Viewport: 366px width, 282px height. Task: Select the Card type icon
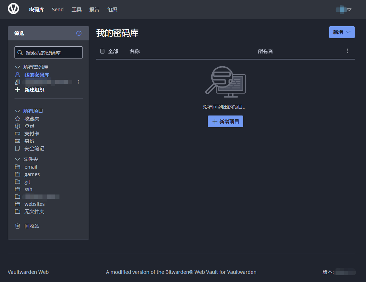[x=17, y=134]
